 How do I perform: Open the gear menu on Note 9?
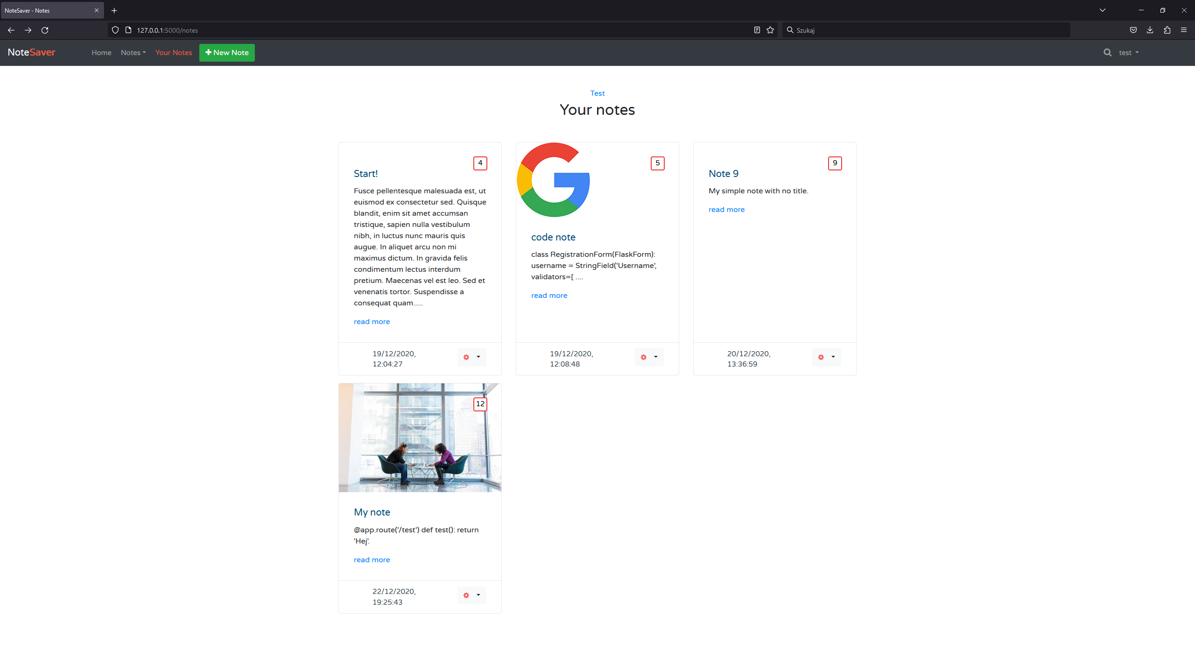(821, 357)
